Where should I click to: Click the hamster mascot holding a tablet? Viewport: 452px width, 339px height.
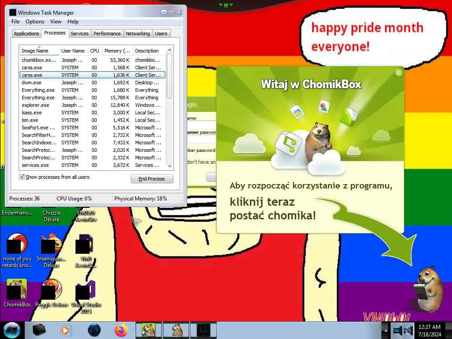pyautogui.click(x=428, y=289)
